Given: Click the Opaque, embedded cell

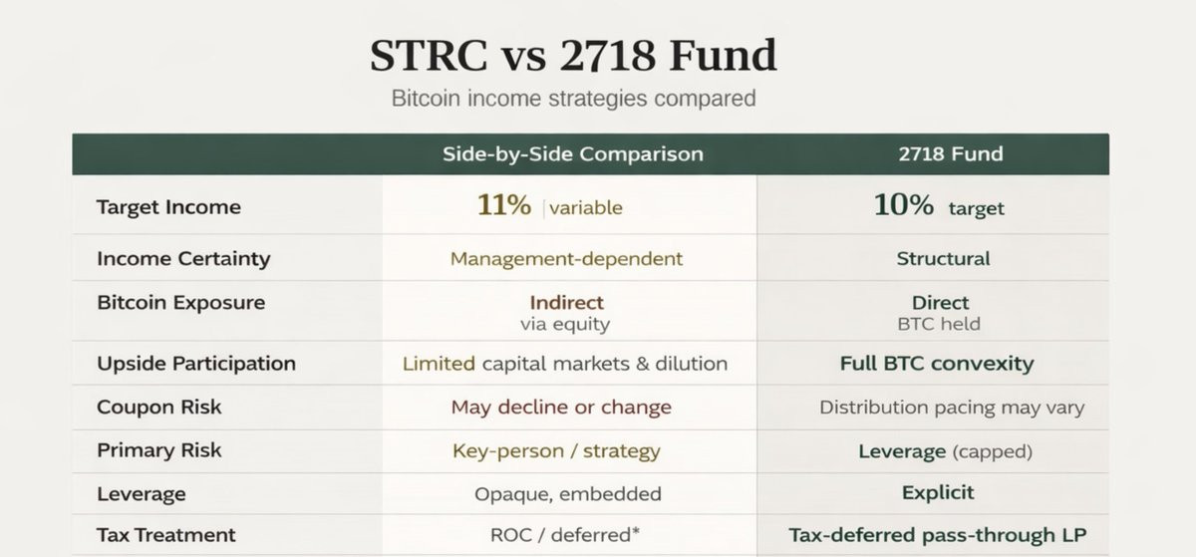Looking at the screenshot, I should tap(567, 494).
